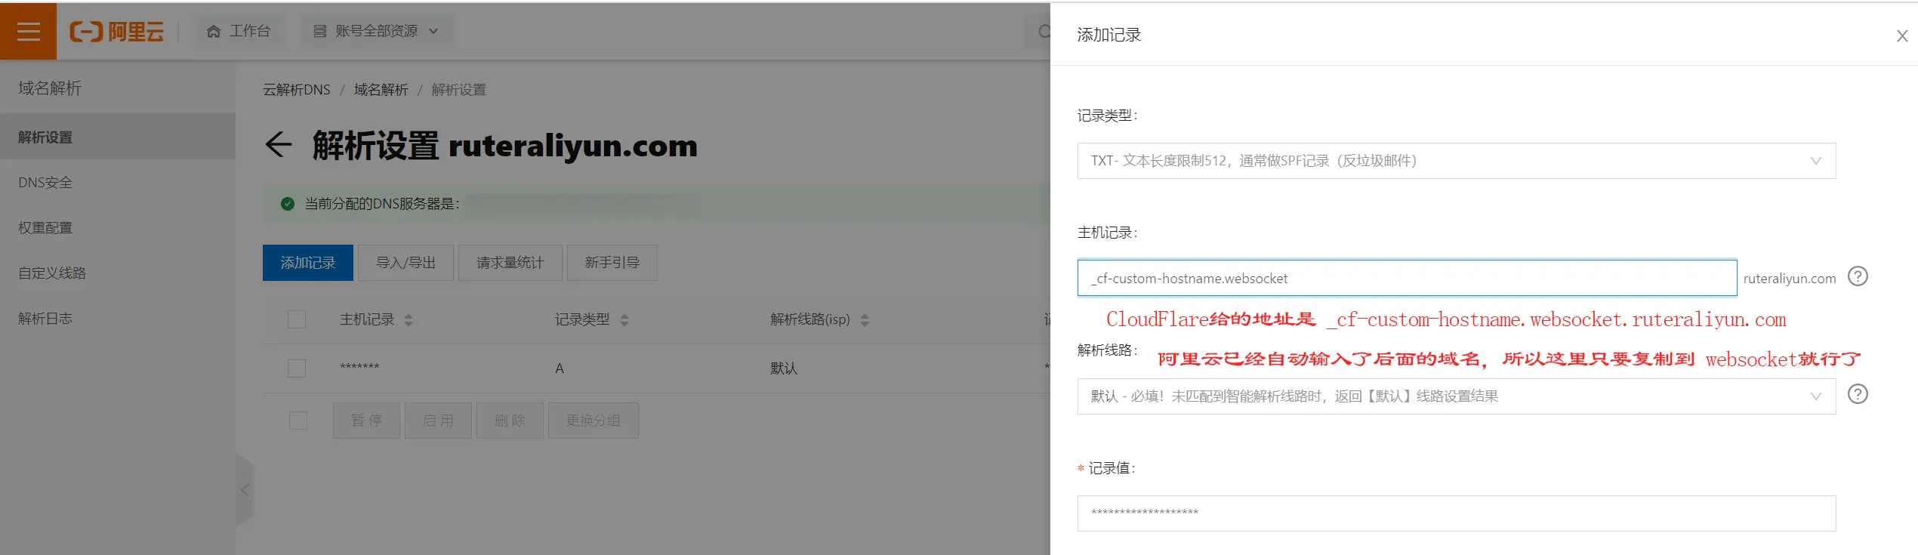Click the 域名解析 sidebar heading
The image size is (1918, 555).
(50, 88)
